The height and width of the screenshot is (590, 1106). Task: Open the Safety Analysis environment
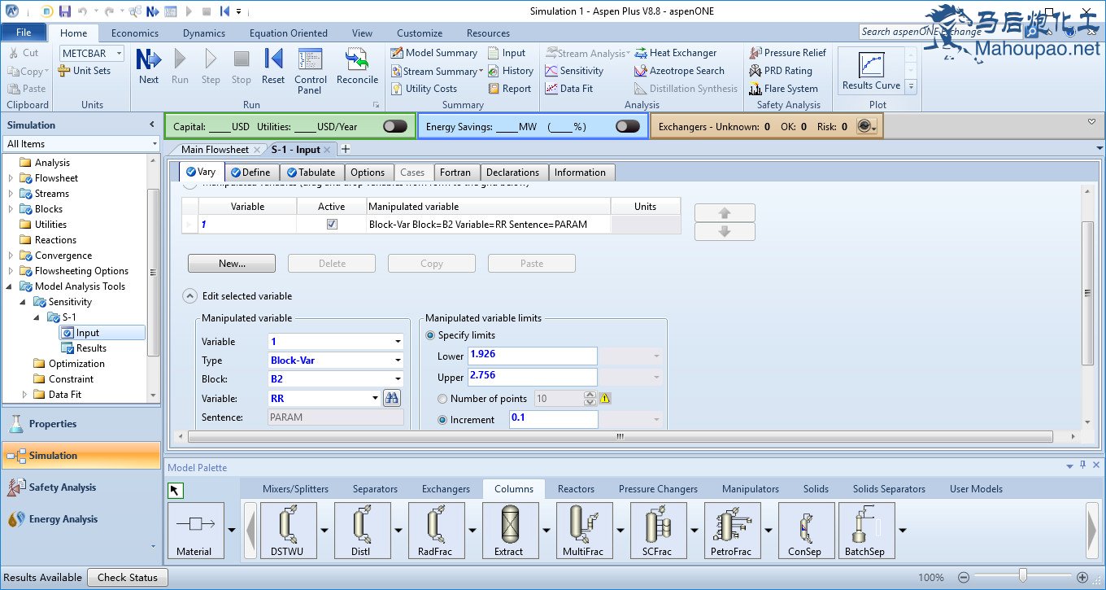(x=81, y=487)
